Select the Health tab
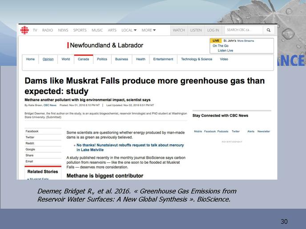The height and width of the screenshot is (229, 306). click(x=141, y=59)
